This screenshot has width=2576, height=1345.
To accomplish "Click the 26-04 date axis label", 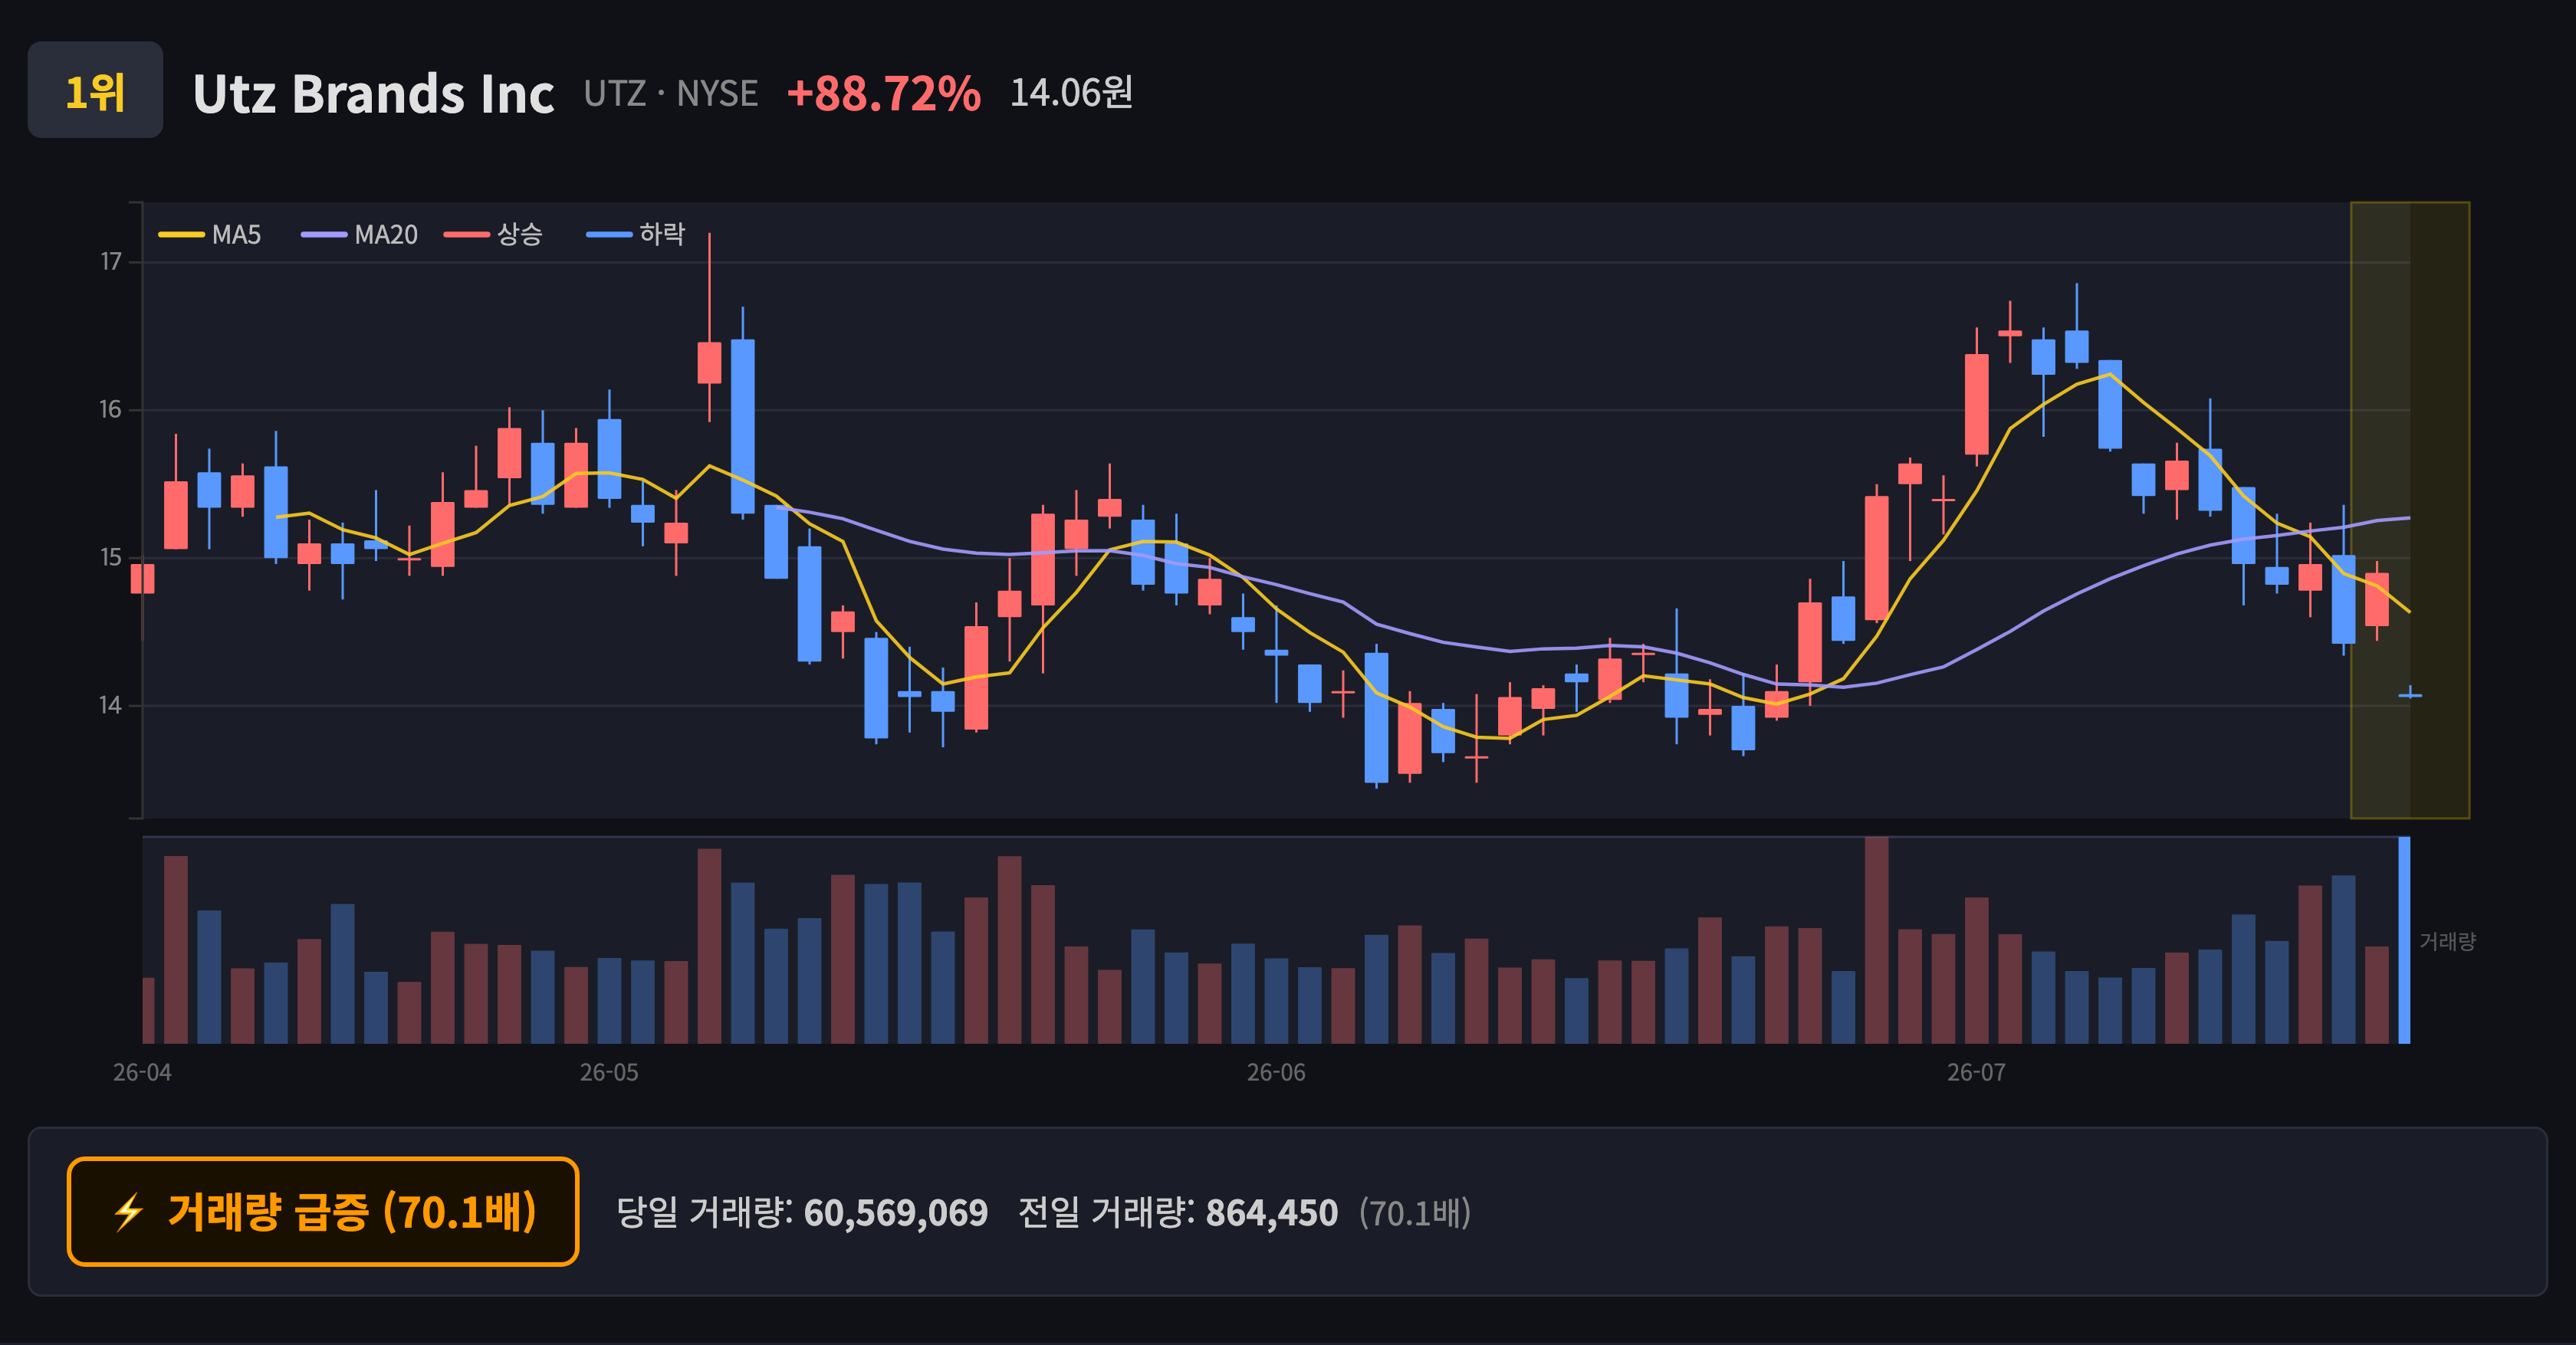I will pos(142,1072).
